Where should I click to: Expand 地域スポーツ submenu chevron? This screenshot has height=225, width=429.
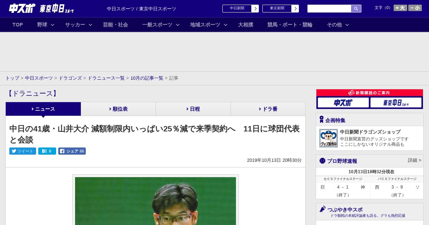[226, 25]
